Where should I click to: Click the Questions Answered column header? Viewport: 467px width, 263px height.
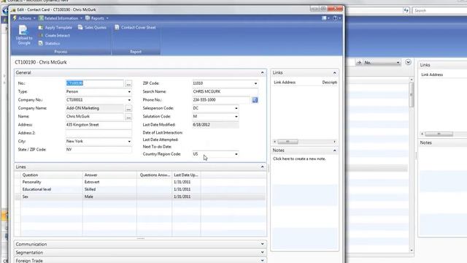point(154,175)
